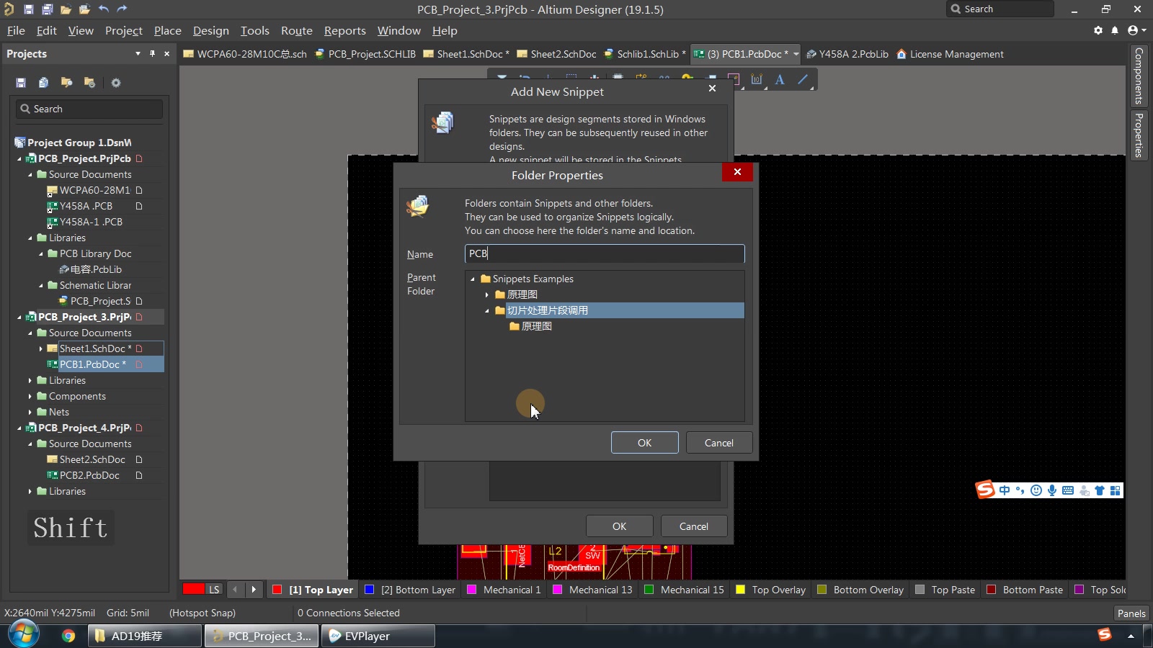Open the Components side panel
Viewport: 1153px width, 648px height.
click(1139, 76)
